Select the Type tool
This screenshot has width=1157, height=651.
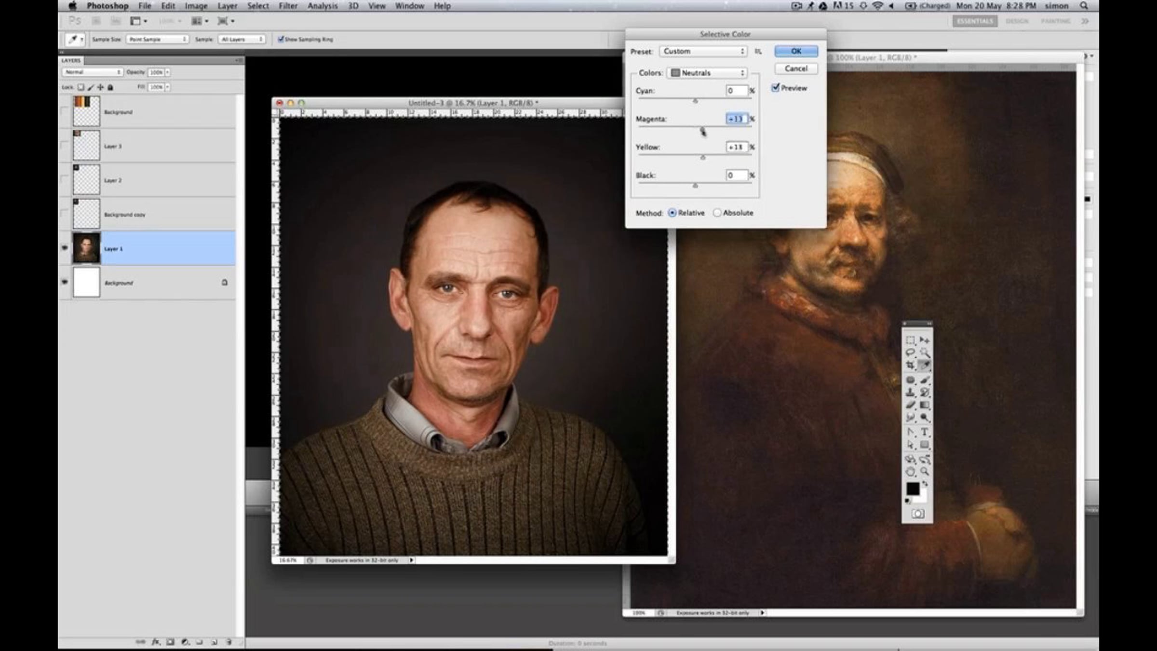point(924,432)
